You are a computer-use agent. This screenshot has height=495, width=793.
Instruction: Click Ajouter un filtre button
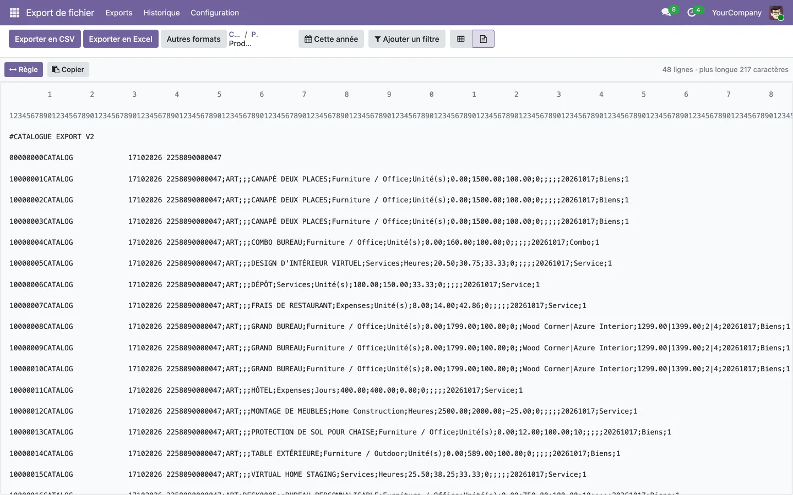pos(407,39)
